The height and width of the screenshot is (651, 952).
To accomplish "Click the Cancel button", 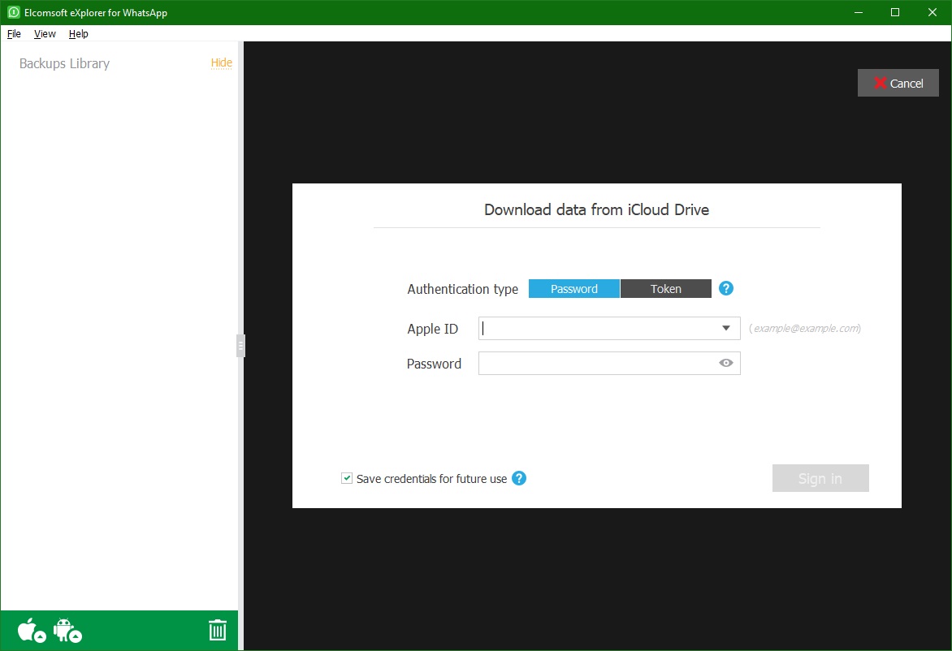I will [x=898, y=83].
